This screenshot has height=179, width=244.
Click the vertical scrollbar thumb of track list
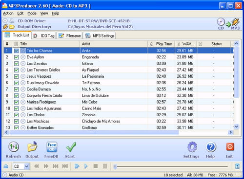pyautogui.click(x=236, y=72)
